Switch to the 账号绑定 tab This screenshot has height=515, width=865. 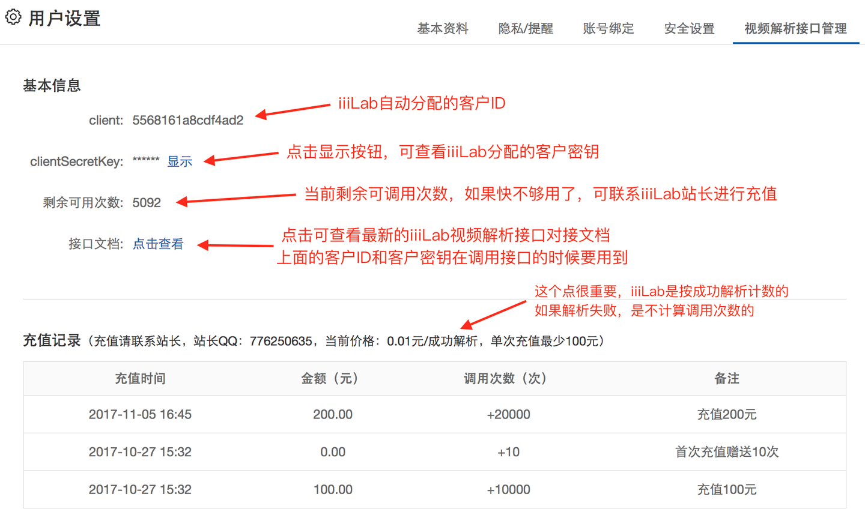pyautogui.click(x=608, y=28)
